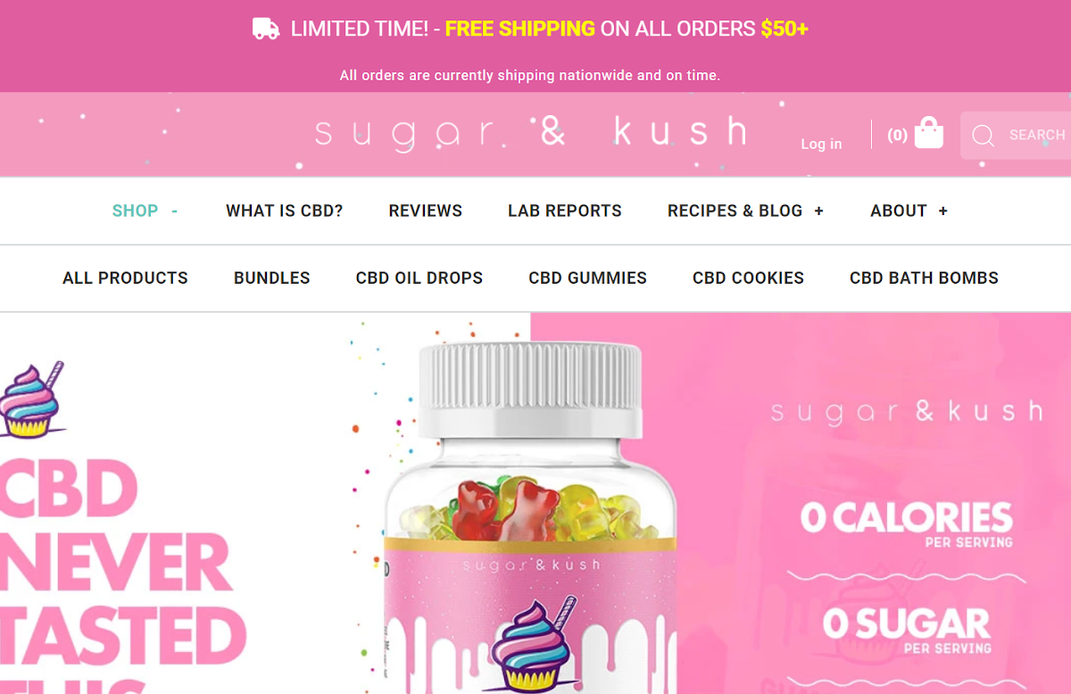This screenshot has width=1071, height=694.
Task: Select ALL PRODUCTS in shop submenu
Action: [125, 277]
